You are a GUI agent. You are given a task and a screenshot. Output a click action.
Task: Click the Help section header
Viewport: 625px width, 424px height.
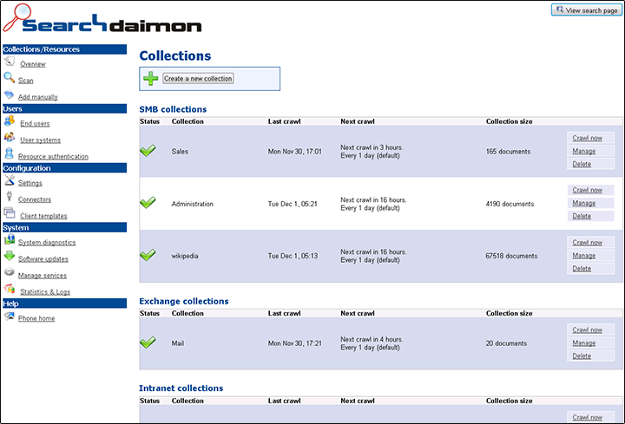coord(64,303)
